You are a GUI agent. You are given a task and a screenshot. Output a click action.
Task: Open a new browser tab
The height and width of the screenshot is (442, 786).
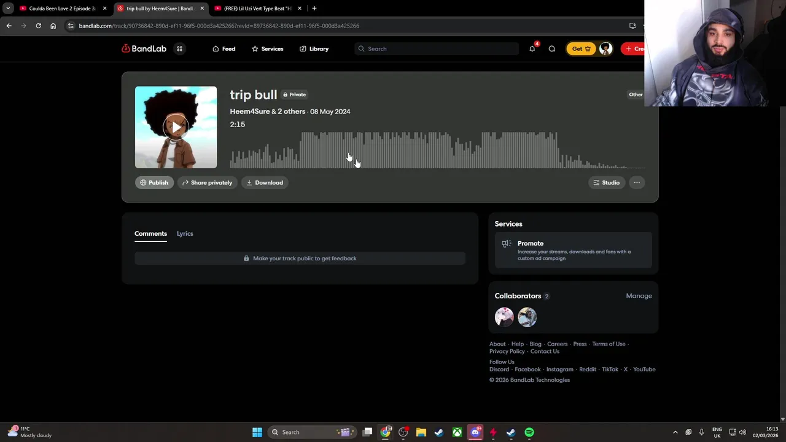pyautogui.click(x=314, y=9)
